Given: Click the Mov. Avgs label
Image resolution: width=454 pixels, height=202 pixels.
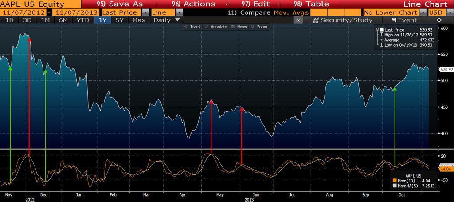Looking at the screenshot, I should (x=290, y=12).
